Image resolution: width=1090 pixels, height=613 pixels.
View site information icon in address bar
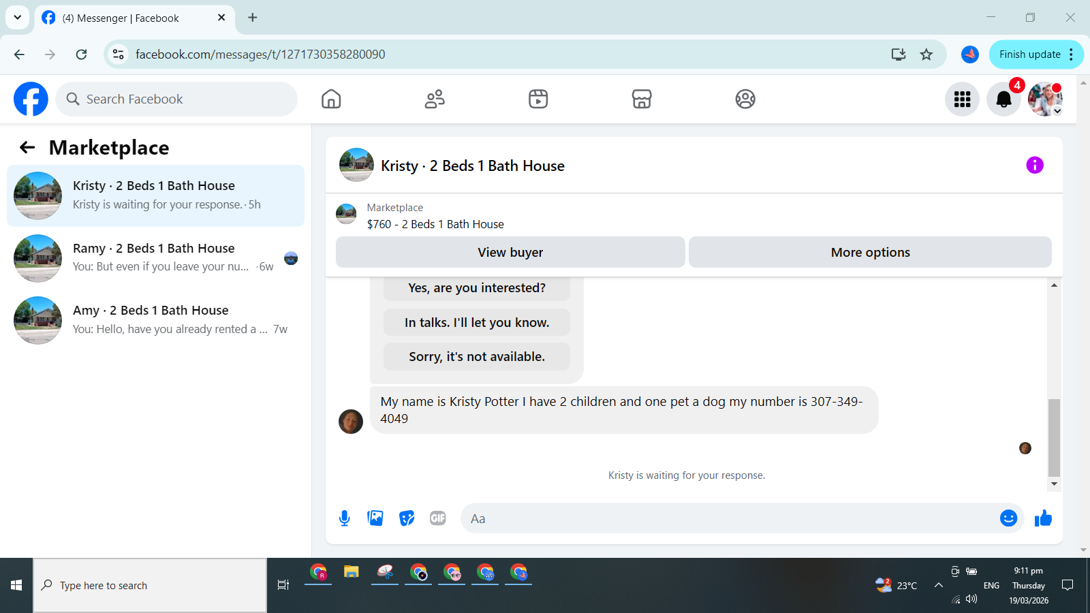(x=118, y=54)
